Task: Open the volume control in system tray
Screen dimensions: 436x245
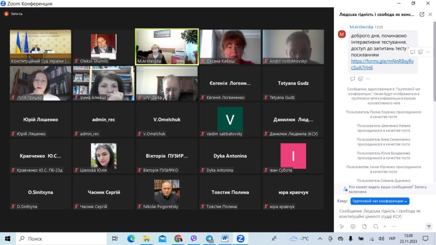Action: [381, 238]
